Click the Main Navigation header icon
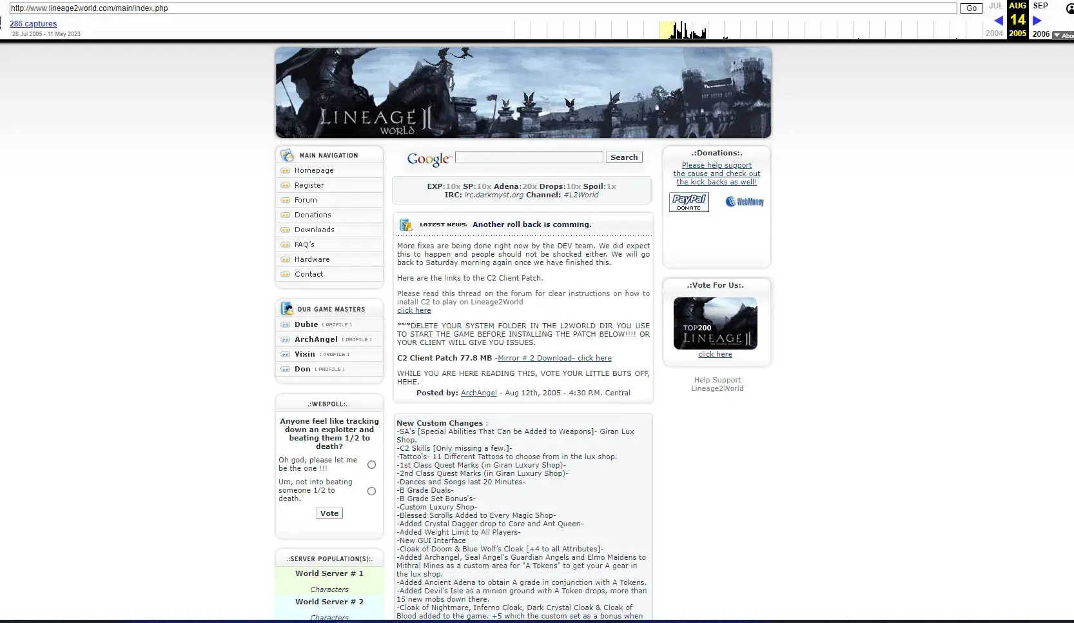 (287, 155)
